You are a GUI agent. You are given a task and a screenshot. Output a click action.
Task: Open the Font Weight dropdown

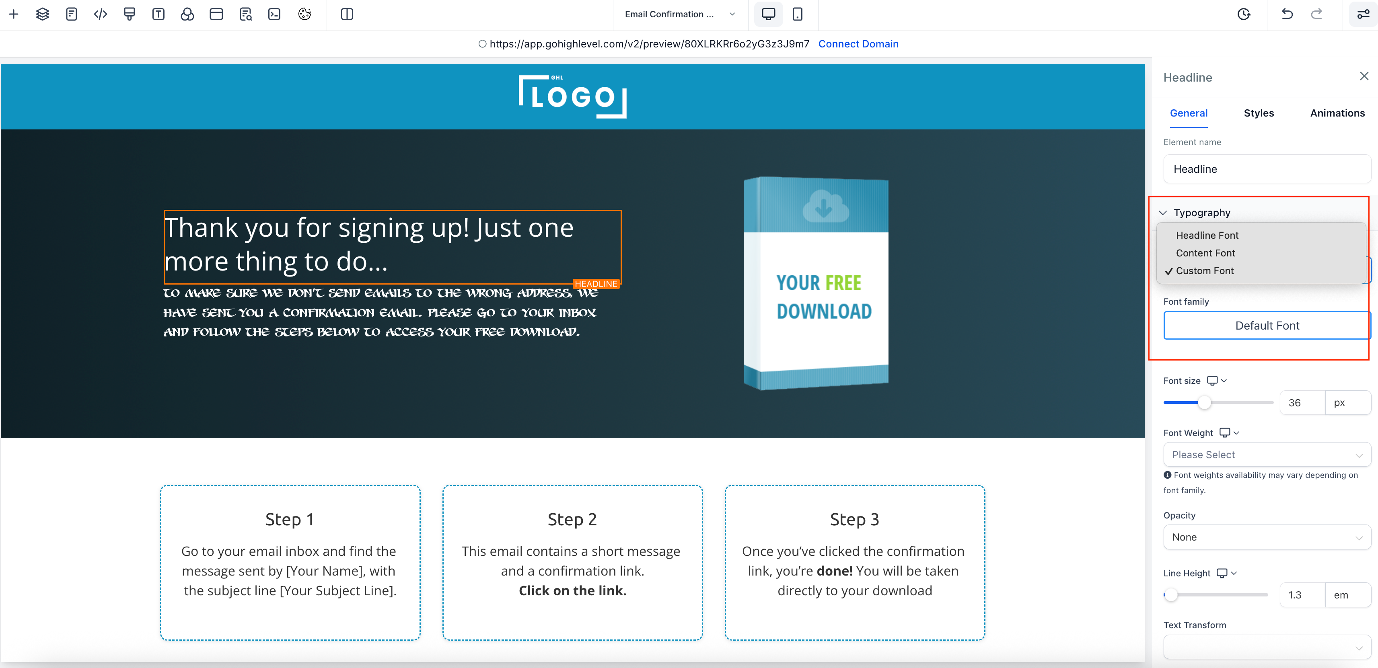(1267, 455)
